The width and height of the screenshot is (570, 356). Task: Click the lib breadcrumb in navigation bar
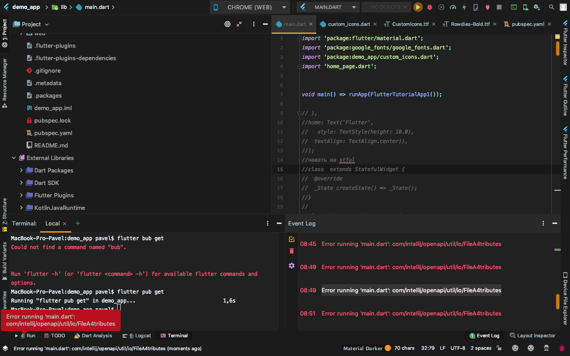tap(60, 7)
